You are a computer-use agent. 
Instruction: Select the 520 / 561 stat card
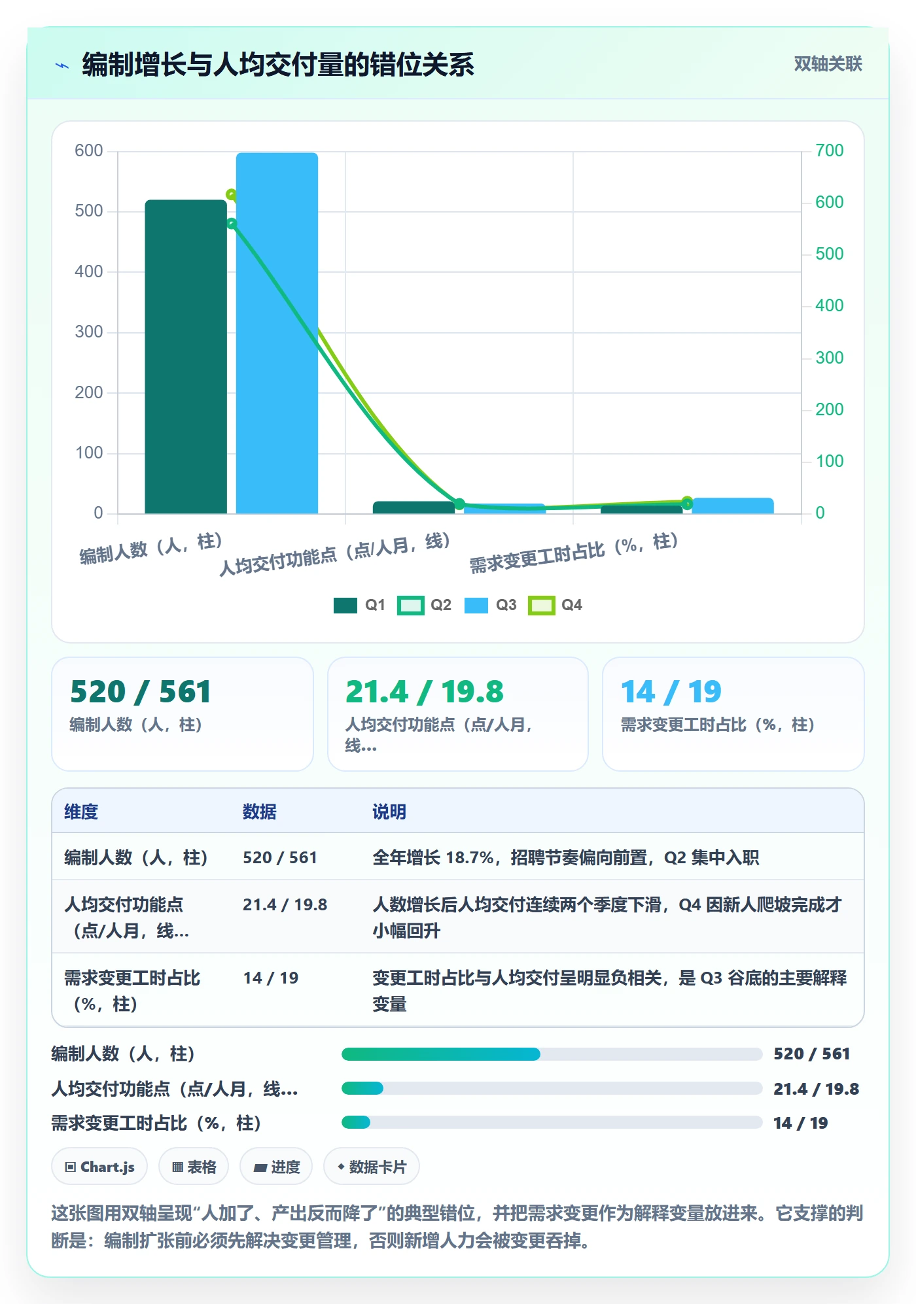[183, 713]
